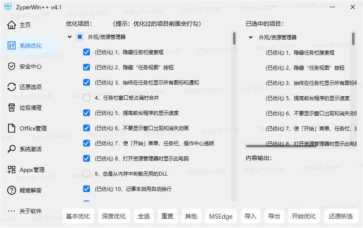Open 安全中心 via its shield icon
Screen dimensions: 363x228
coord(11,66)
